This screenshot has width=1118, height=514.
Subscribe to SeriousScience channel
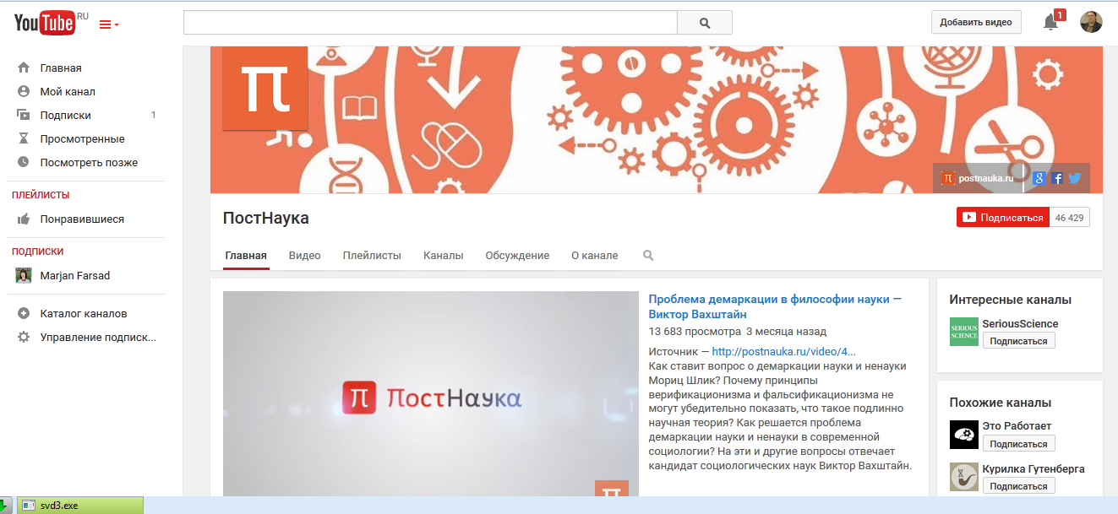point(1018,341)
